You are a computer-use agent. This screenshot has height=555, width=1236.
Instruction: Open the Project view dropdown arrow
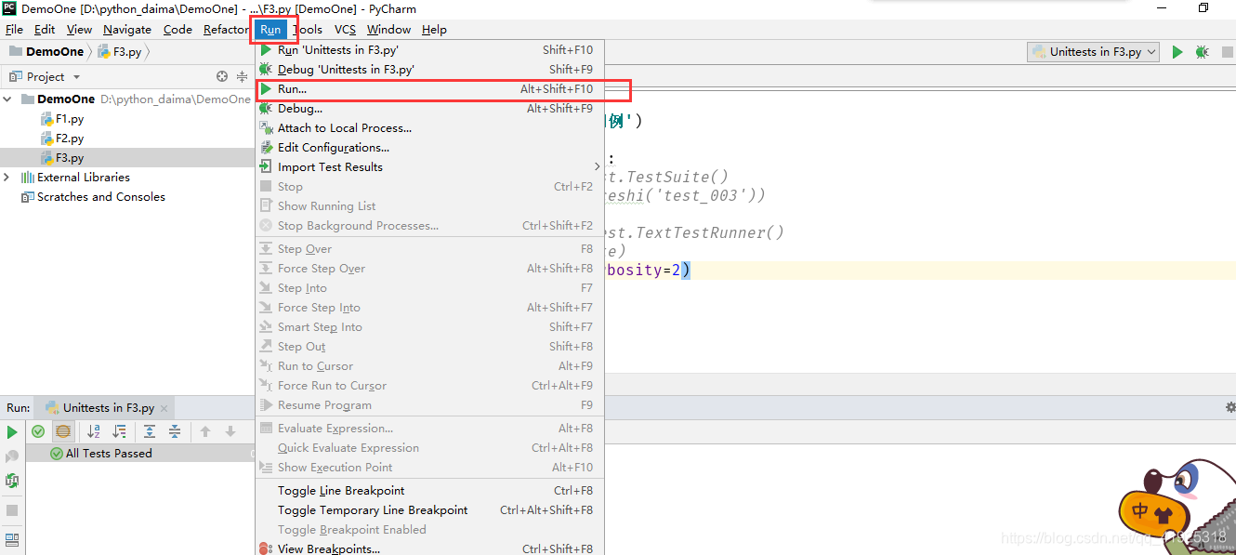click(x=76, y=77)
